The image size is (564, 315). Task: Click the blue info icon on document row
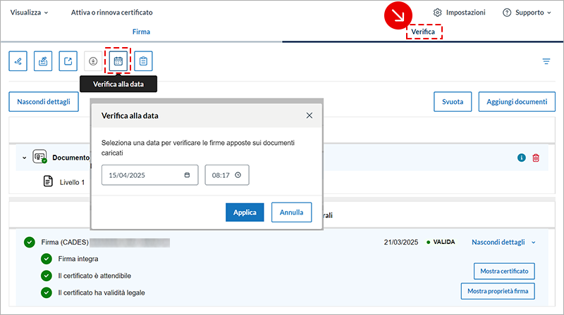pos(522,158)
